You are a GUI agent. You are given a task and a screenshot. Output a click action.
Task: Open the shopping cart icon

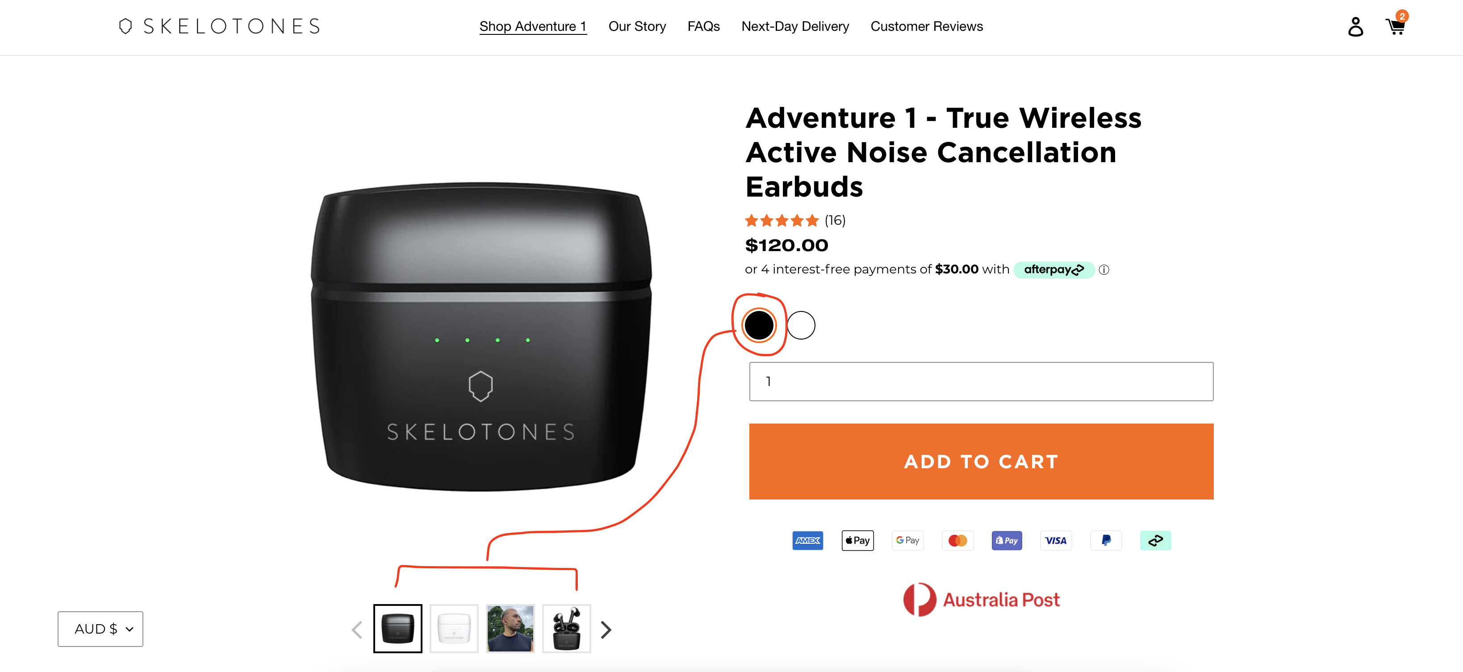point(1395,26)
